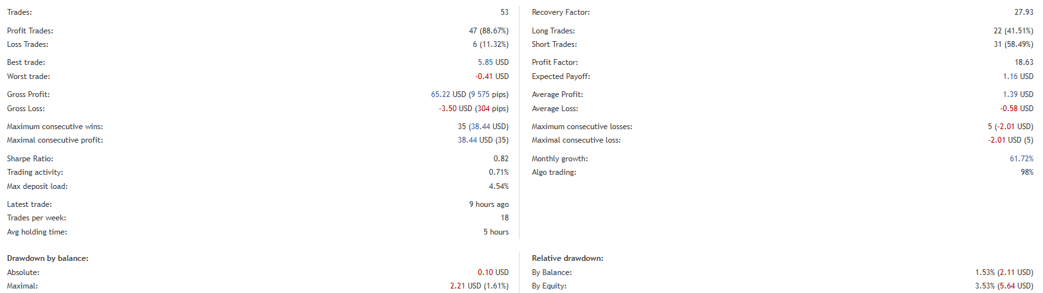Click the Maximal drawdown value 2.21 USD
Image resolution: width=1043 pixels, height=293 pixels.
point(466,286)
